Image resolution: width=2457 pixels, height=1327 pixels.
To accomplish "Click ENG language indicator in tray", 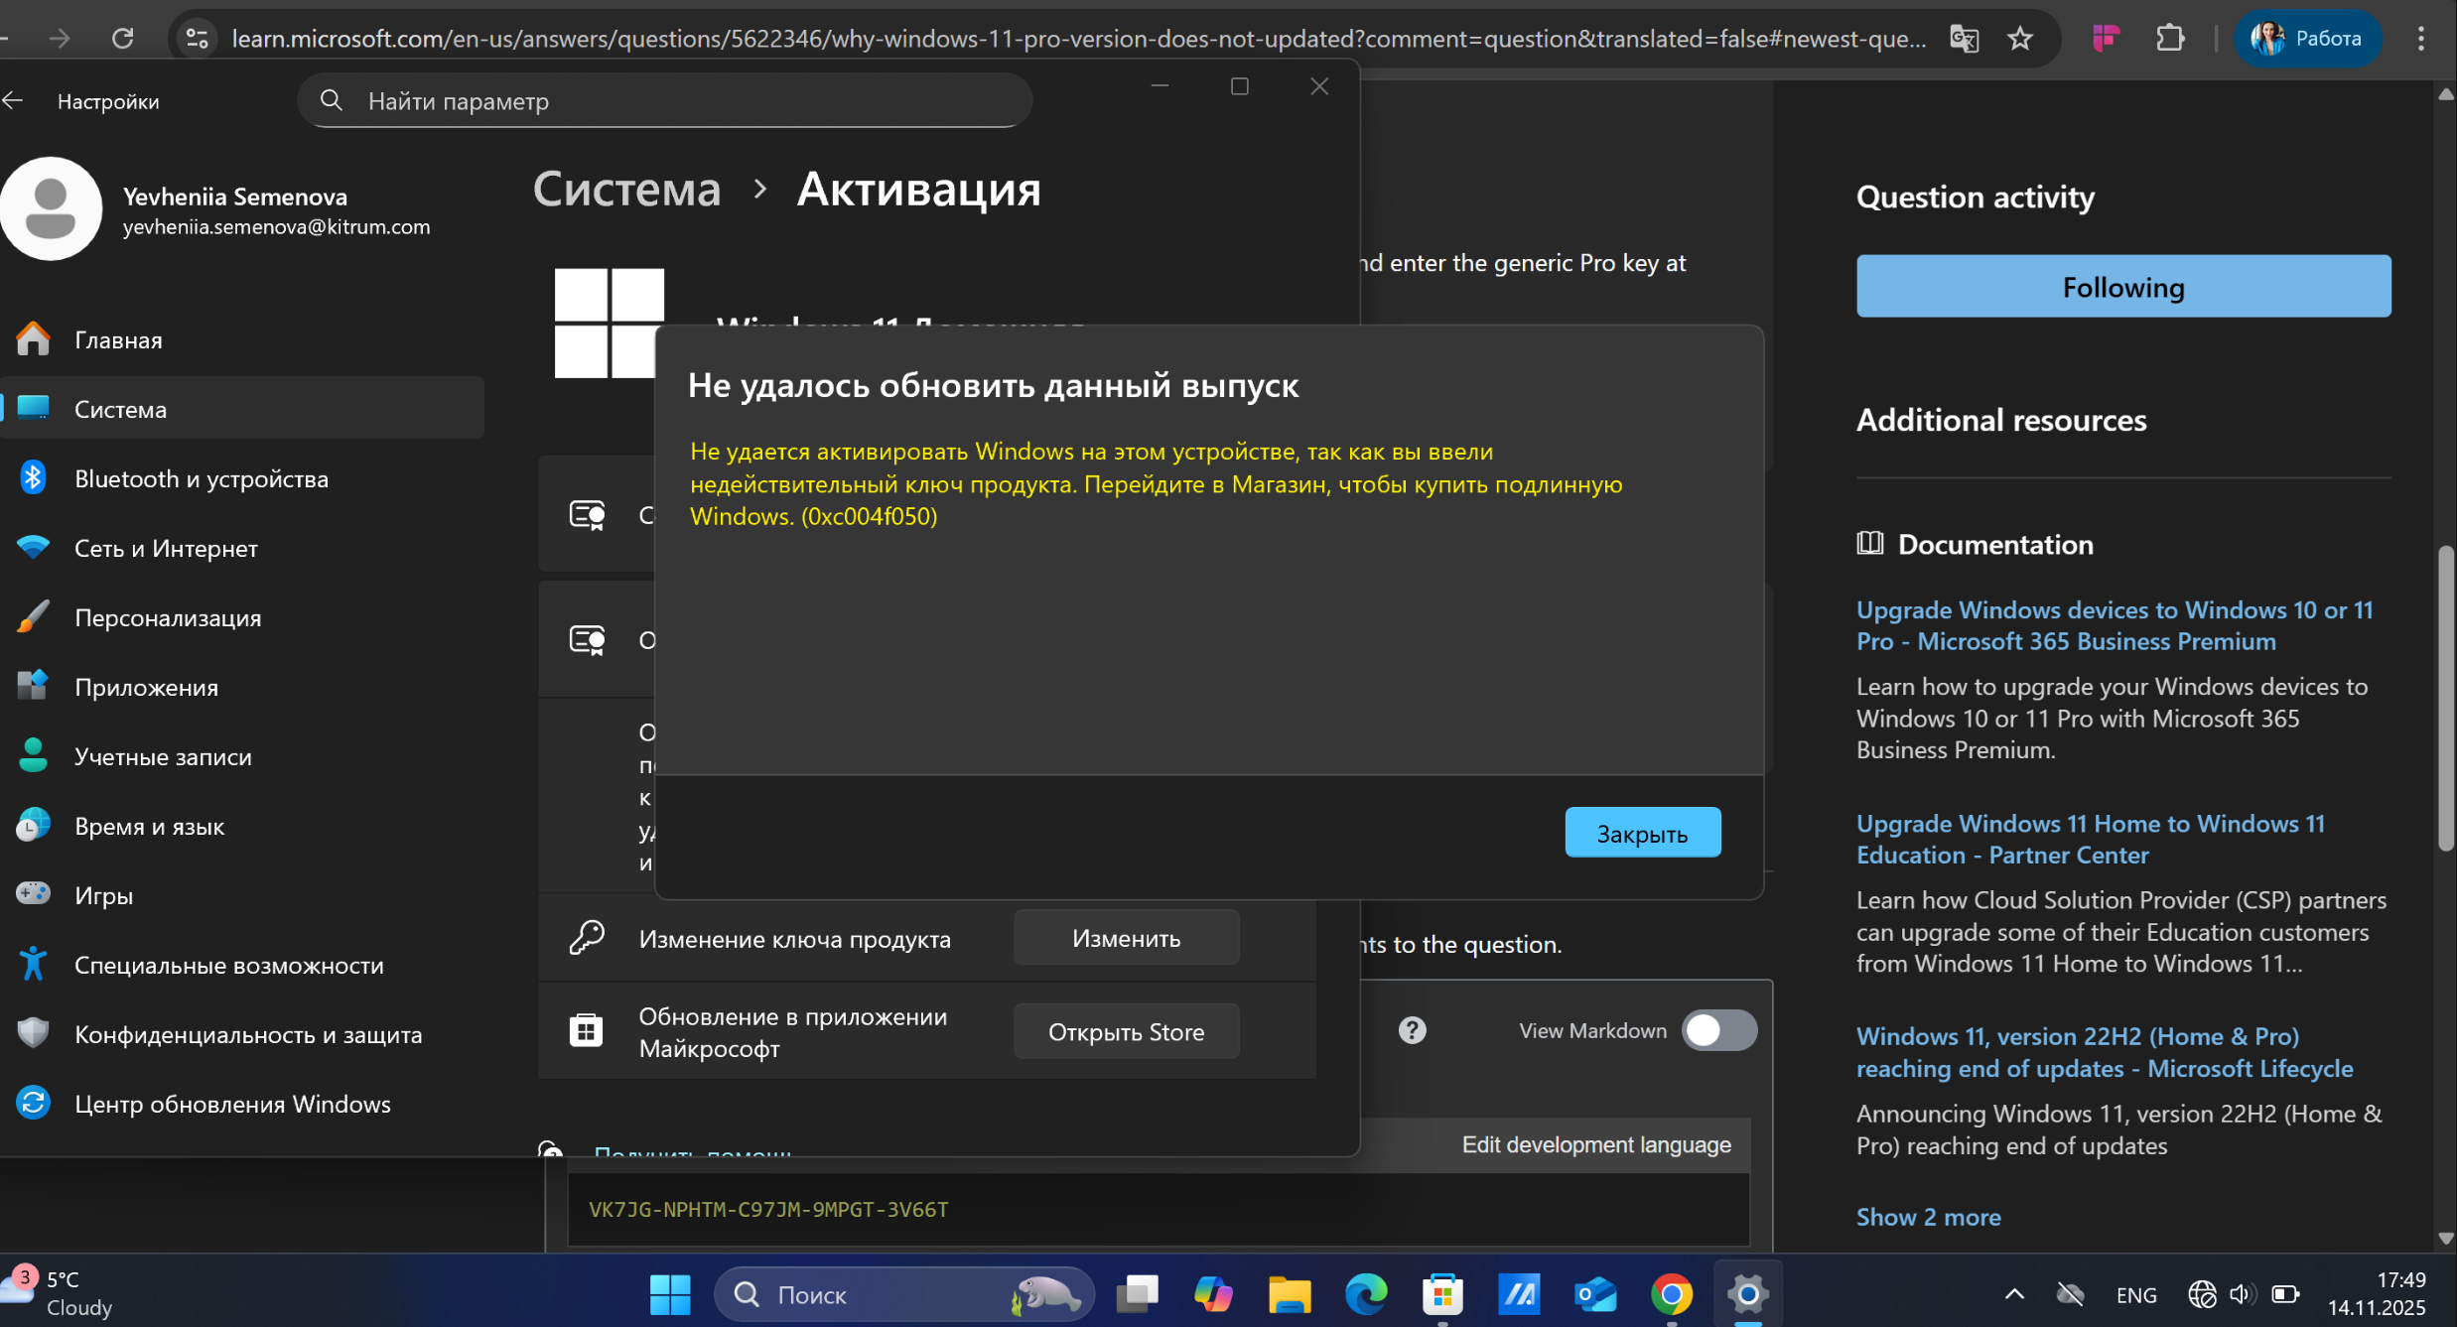I will click(2135, 1294).
